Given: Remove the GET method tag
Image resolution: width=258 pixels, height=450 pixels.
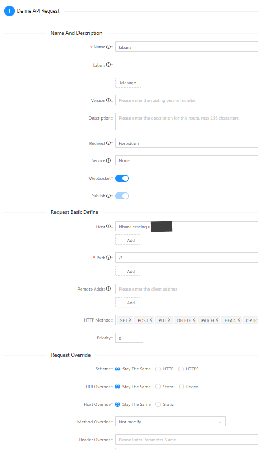Looking at the screenshot, I should (x=130, y=320).
